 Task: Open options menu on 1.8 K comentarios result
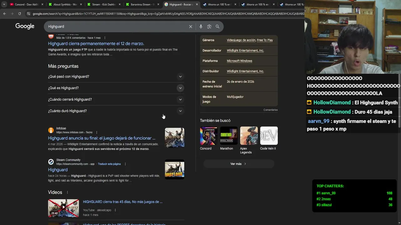click(105, 38)
